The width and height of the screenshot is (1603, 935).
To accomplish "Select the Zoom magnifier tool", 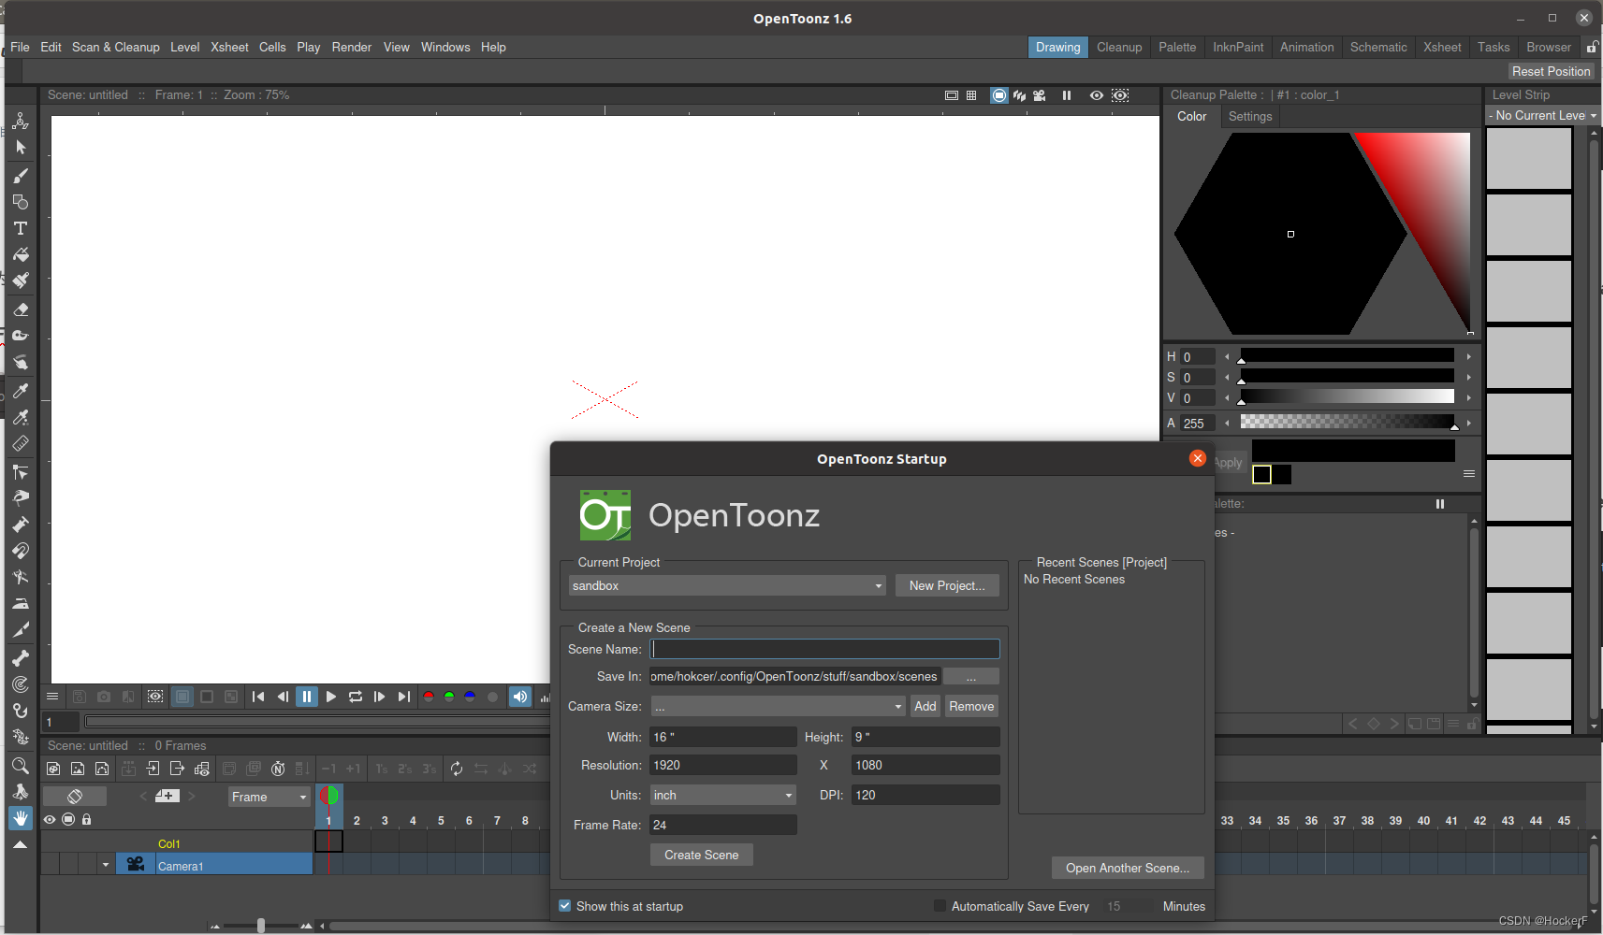I will (x=21, y=766).
